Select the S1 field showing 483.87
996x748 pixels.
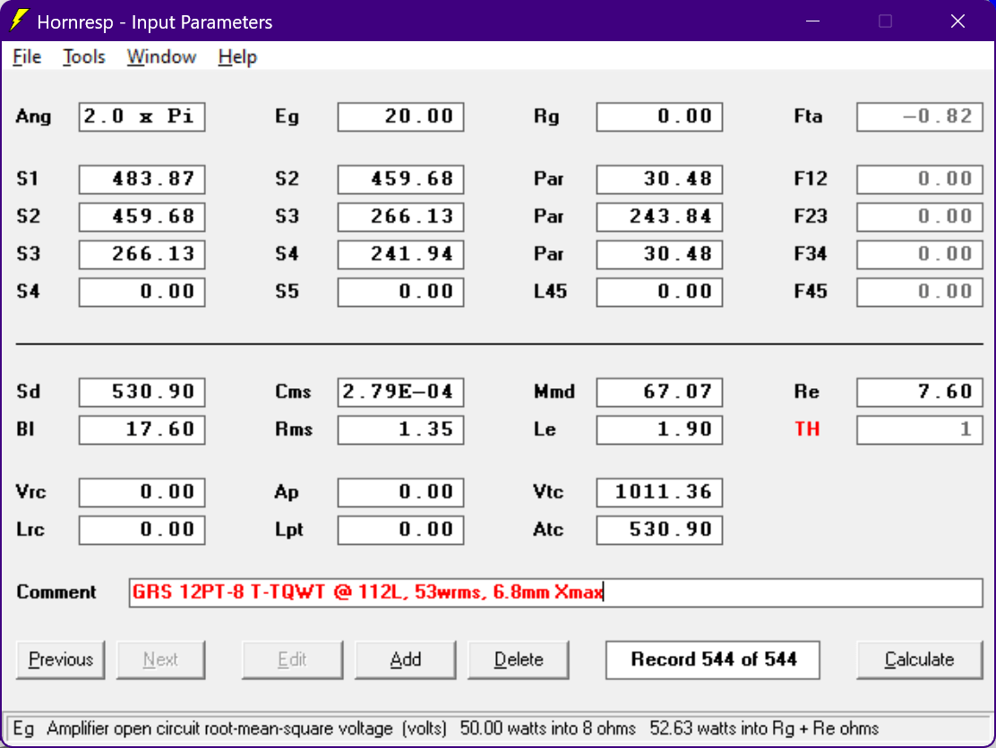click(x=142, y=179)
